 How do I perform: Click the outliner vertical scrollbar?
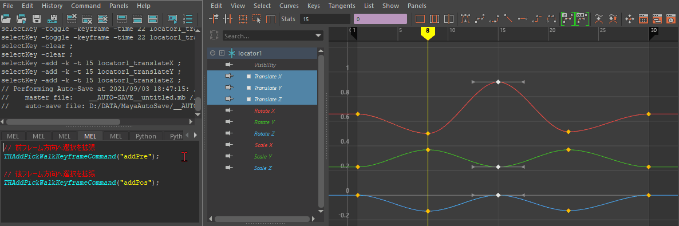pyautogui.click(x=321, y=131)
